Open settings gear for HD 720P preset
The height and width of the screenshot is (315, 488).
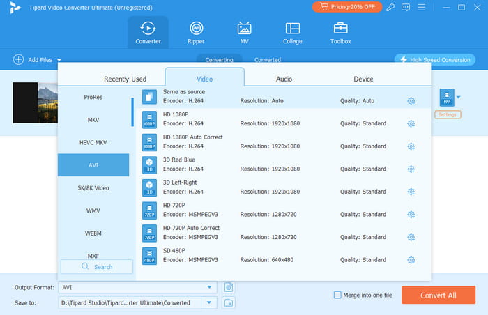[x=411, y=215]
